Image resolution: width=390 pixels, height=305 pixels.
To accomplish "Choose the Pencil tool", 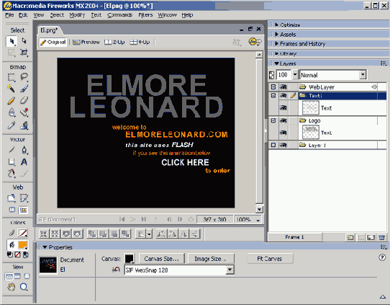I will coord(11,101).
